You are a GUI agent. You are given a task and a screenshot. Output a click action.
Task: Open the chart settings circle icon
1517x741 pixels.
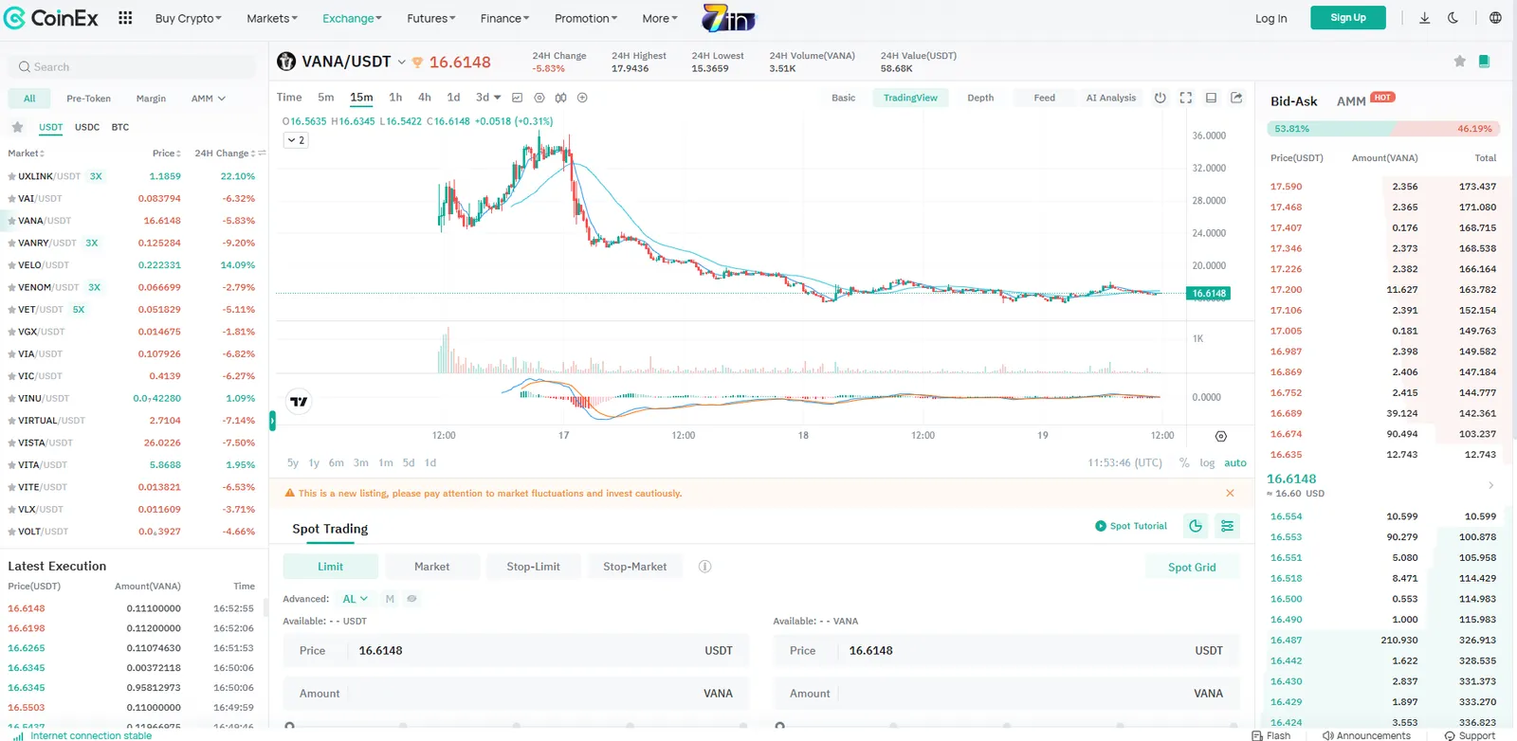[539, 98]
